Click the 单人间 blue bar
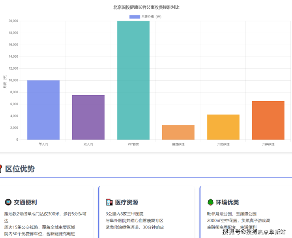Viewport: 292px width, 238px height. pos(43,110)
